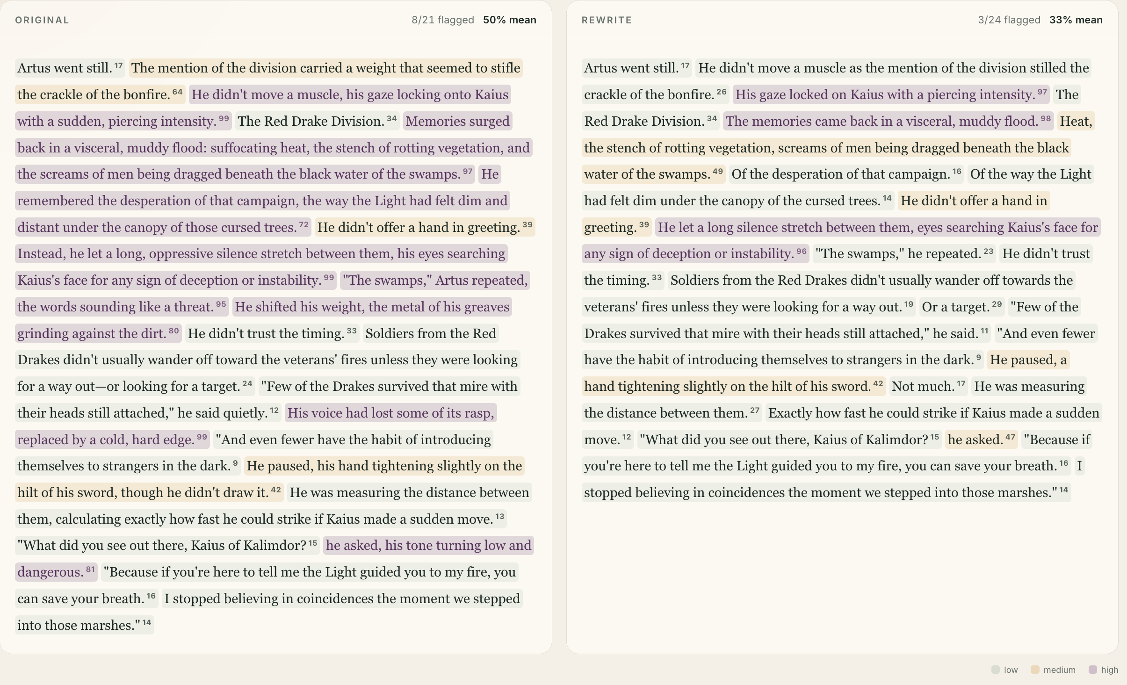Click Original sentence "I stopped believing in coincidences"
This screenshot has width=1127, height=685.
(342, 599)
